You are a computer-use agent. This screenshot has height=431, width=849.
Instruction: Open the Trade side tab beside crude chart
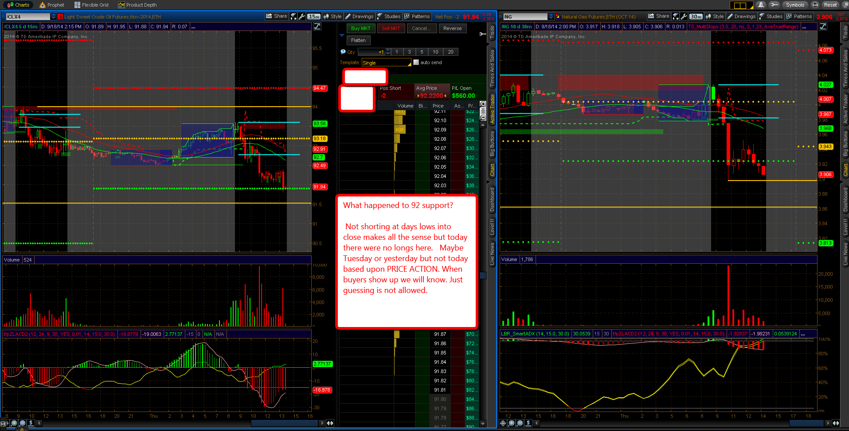(492, 32)
